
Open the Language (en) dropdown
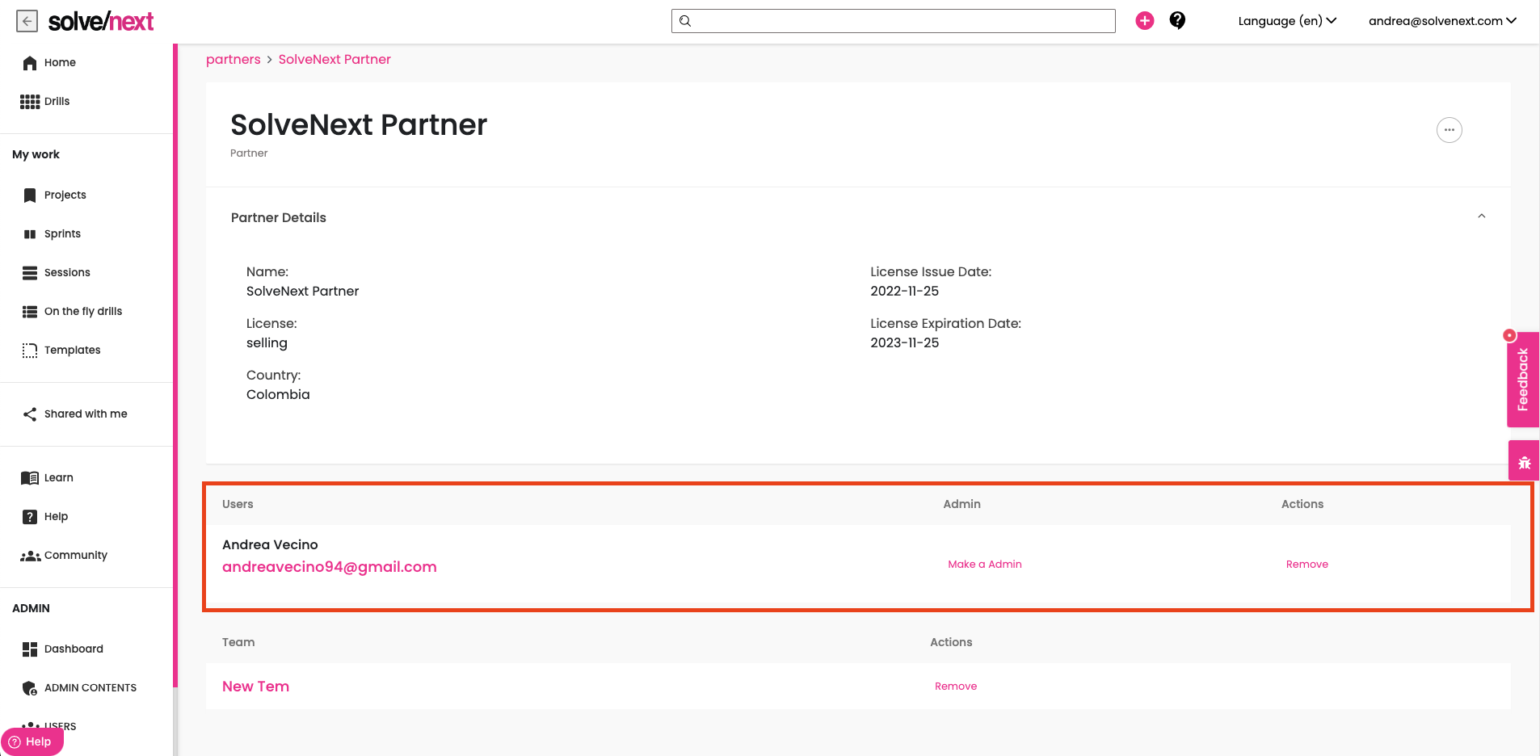[x=1287, y=21]
